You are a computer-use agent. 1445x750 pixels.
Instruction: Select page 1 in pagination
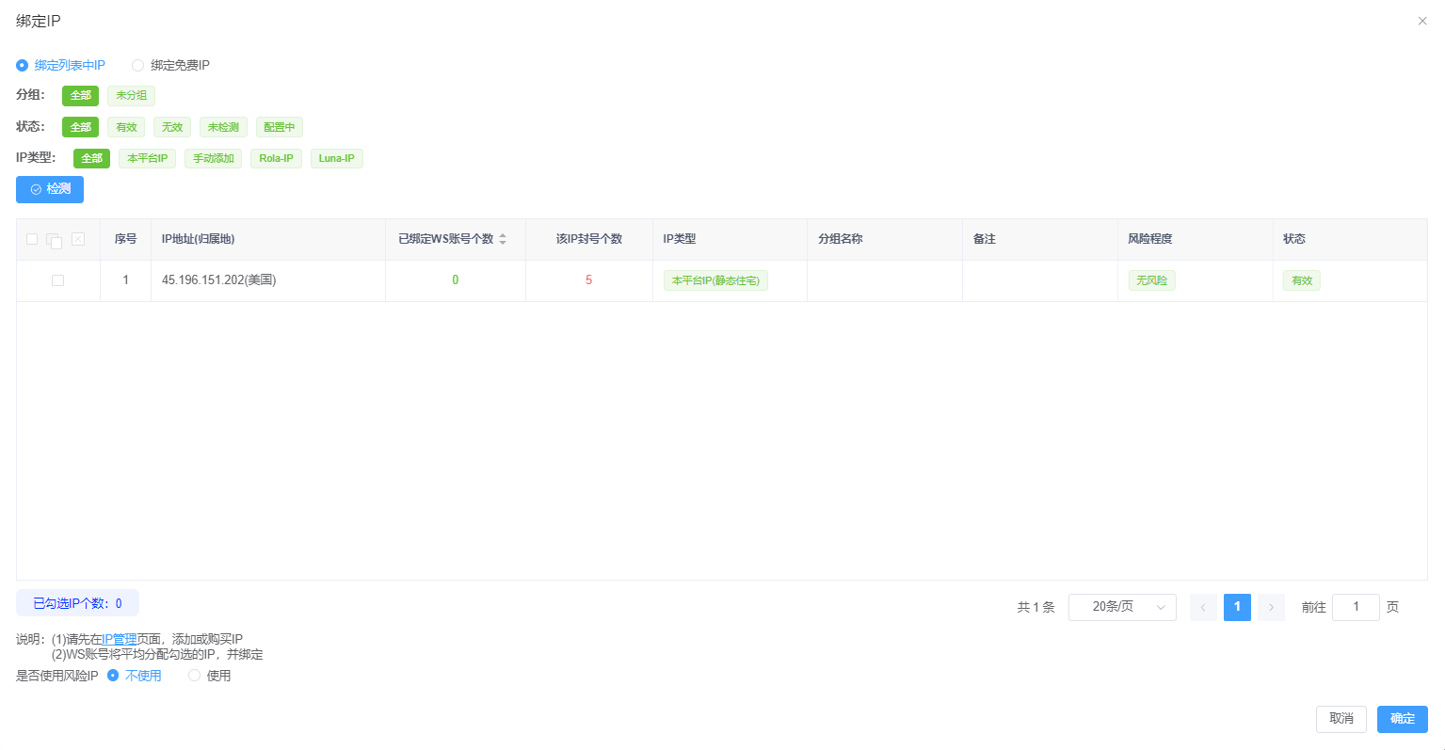tap(1237, 607)
